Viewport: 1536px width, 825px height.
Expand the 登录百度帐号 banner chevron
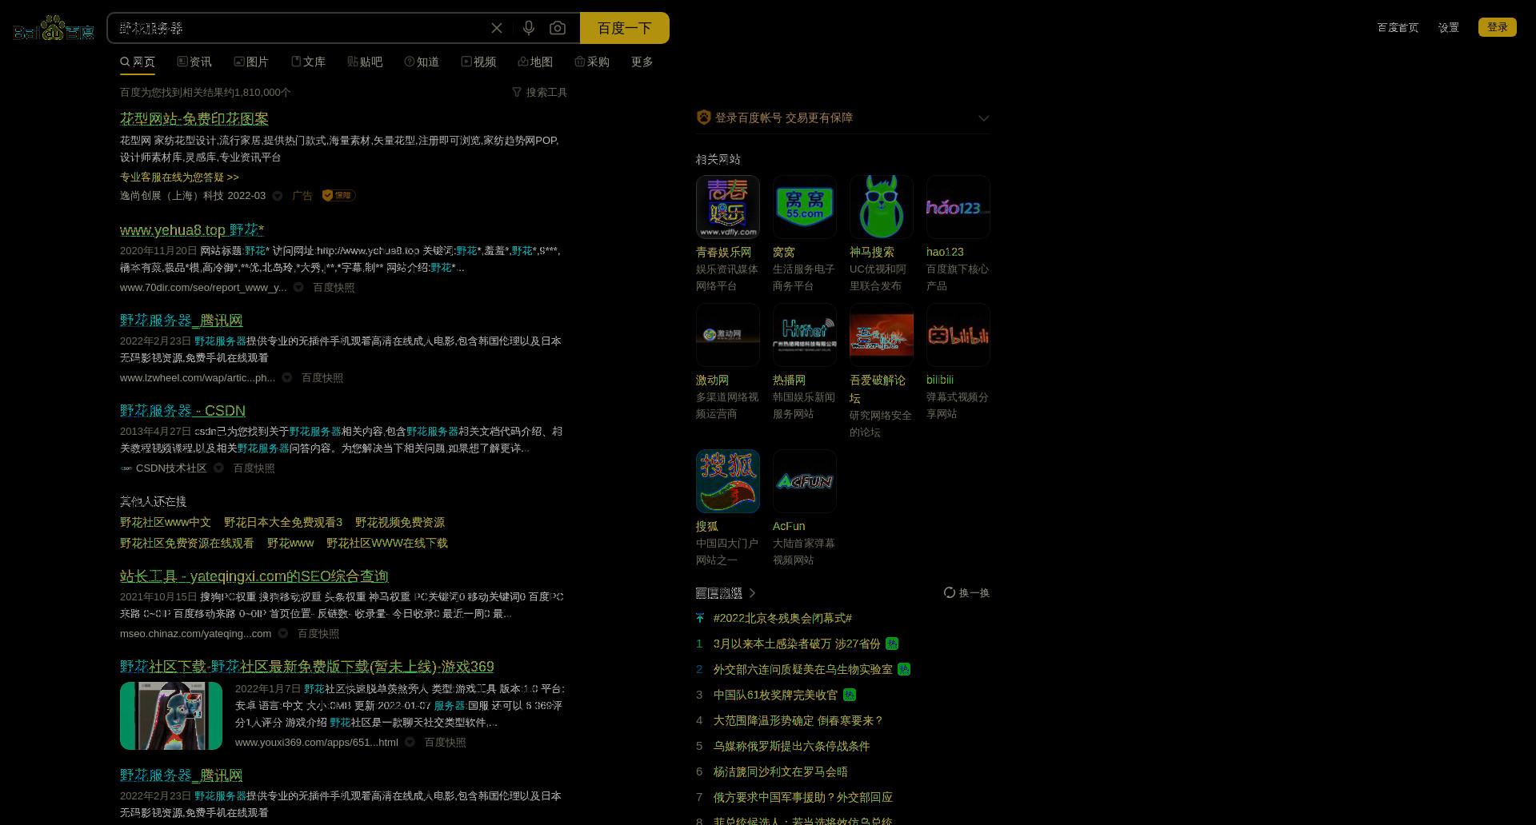pyautogui.click(x=984, y=118)
